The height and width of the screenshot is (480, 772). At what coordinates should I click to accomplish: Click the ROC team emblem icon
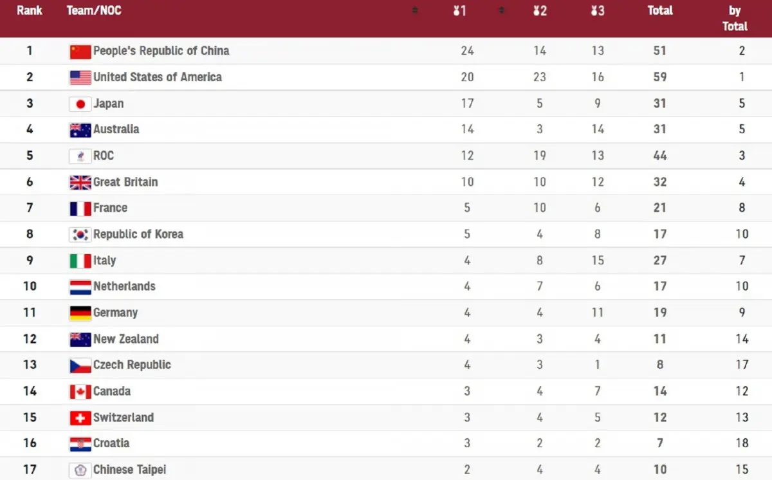coord(80,156)
